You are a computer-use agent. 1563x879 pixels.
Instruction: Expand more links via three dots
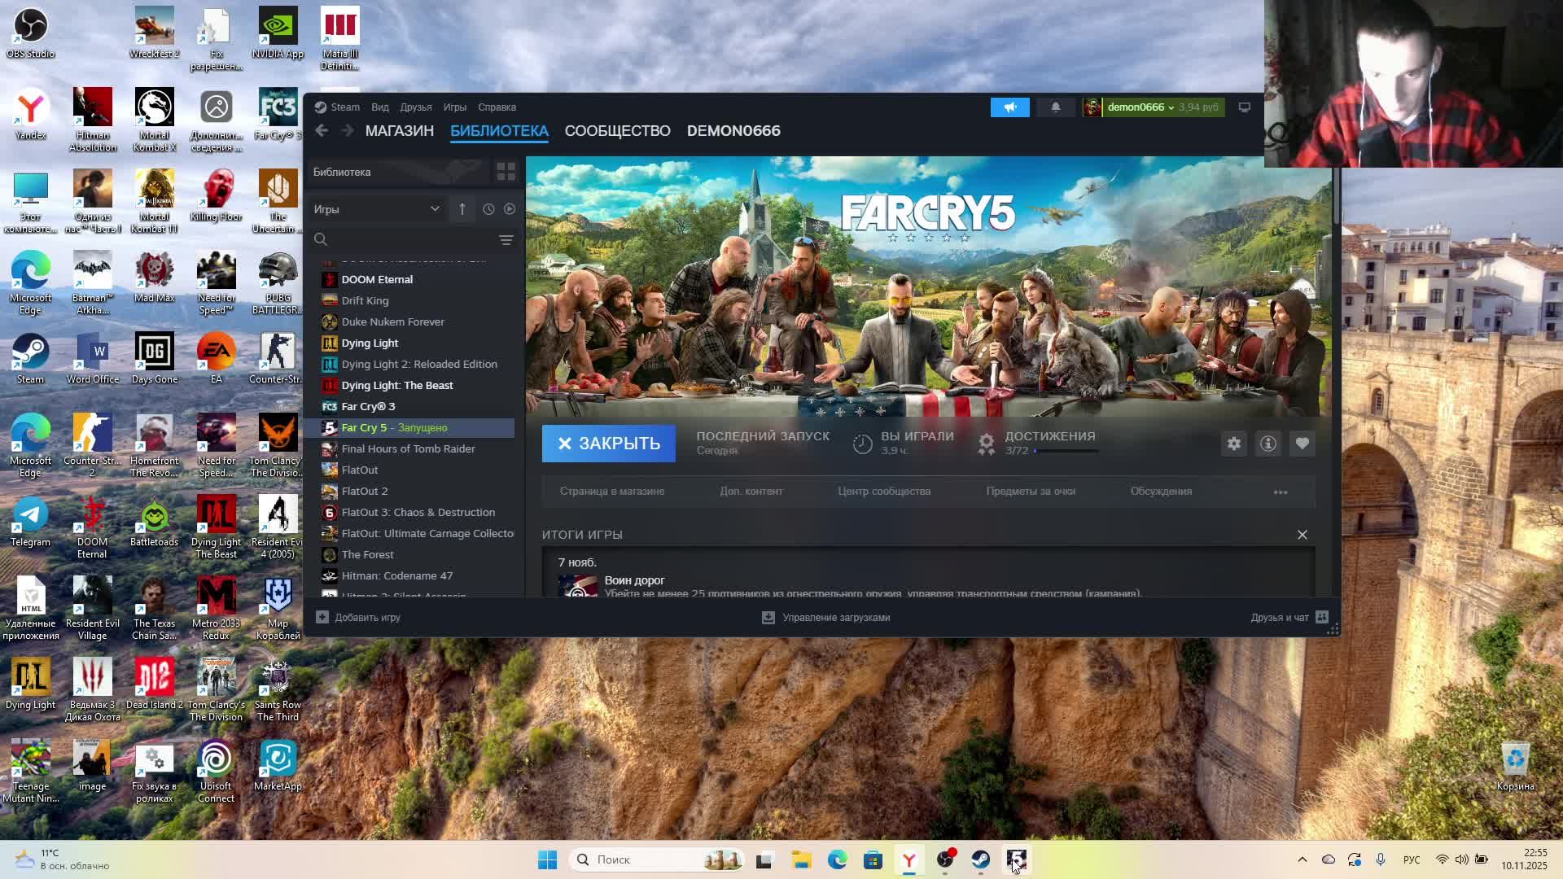point(1281,492)
